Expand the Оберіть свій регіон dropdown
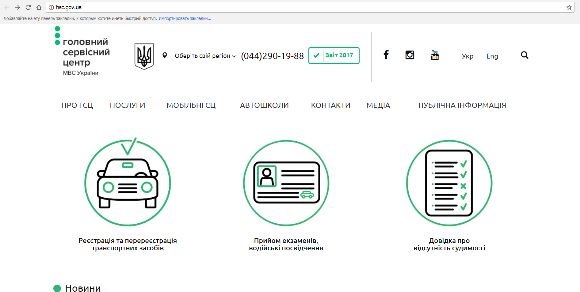The image size is (580, 292). (x=205, y=56)
